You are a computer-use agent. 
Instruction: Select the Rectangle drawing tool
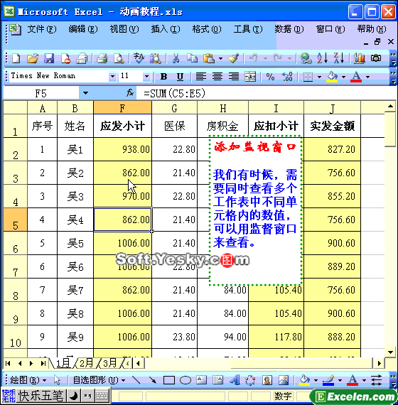169,380
